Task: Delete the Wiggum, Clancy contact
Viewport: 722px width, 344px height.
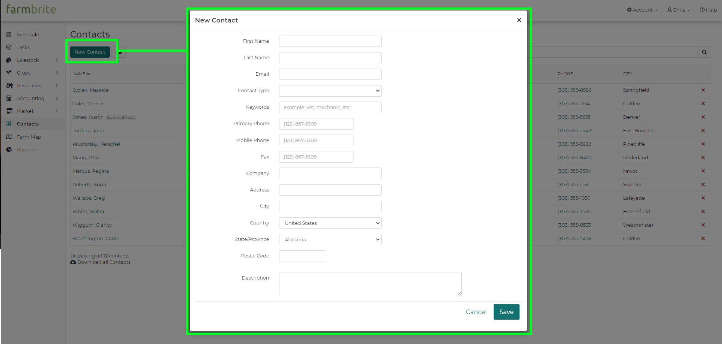Action: pos(703,225)
